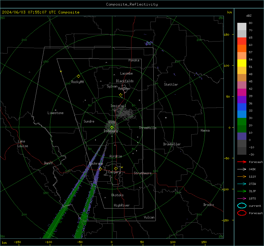
Task: Click the purple swatch below 39
Action: point(242,99)
